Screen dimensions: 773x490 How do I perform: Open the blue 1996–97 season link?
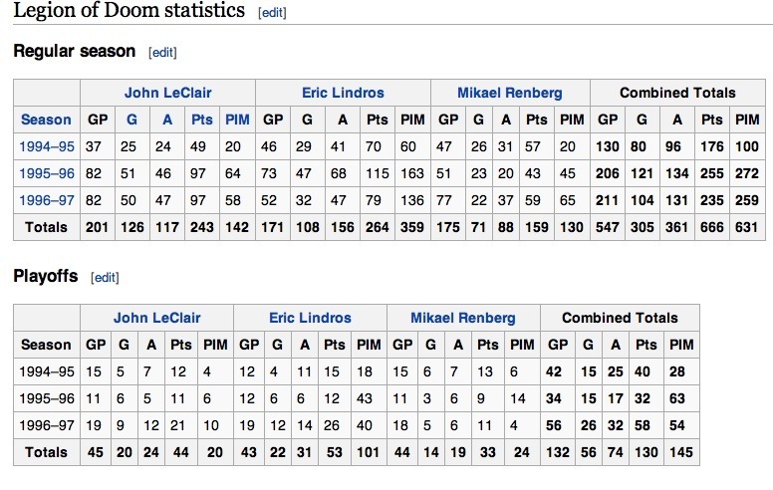click(46, 200)
